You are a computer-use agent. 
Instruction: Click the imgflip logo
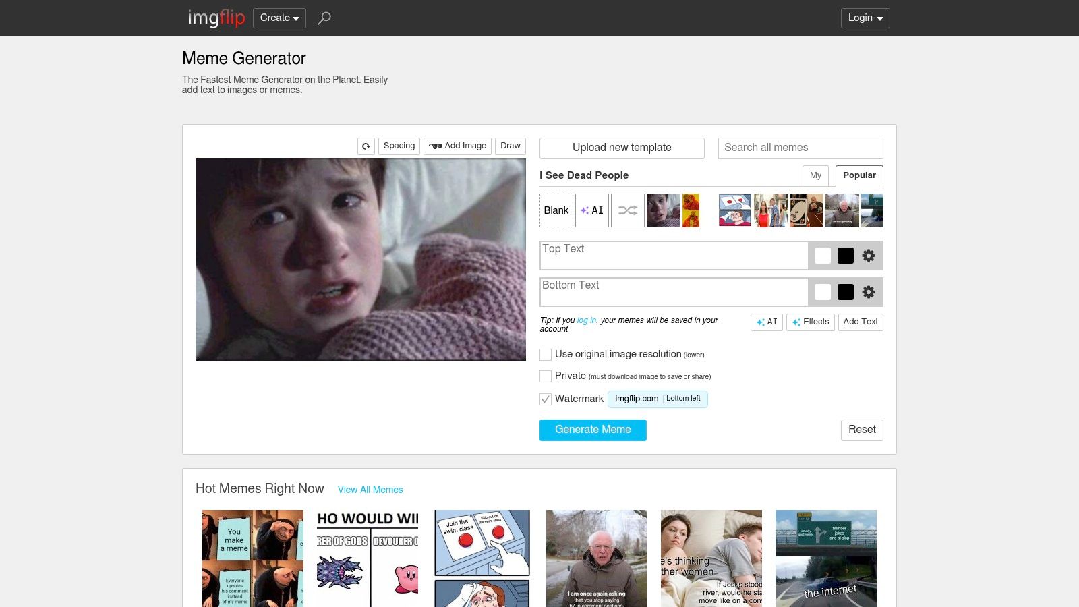coord(216,18)
